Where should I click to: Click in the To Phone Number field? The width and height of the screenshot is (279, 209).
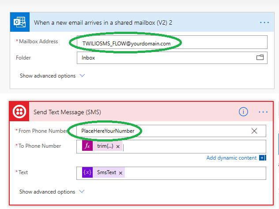[x=171, y=147]
